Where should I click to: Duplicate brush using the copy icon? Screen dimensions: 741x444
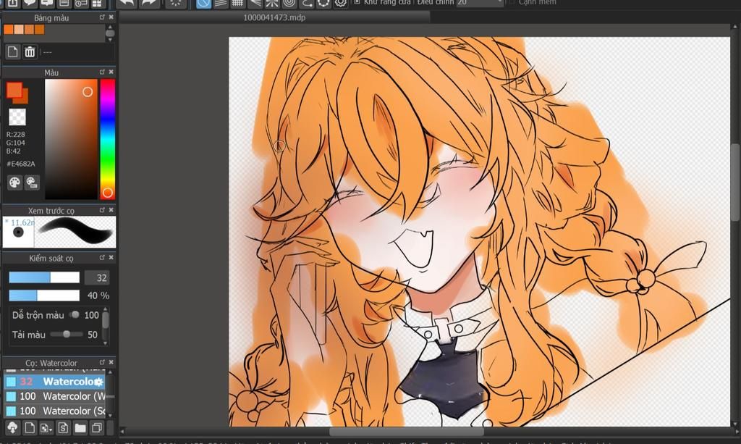[x=97, y=428]
